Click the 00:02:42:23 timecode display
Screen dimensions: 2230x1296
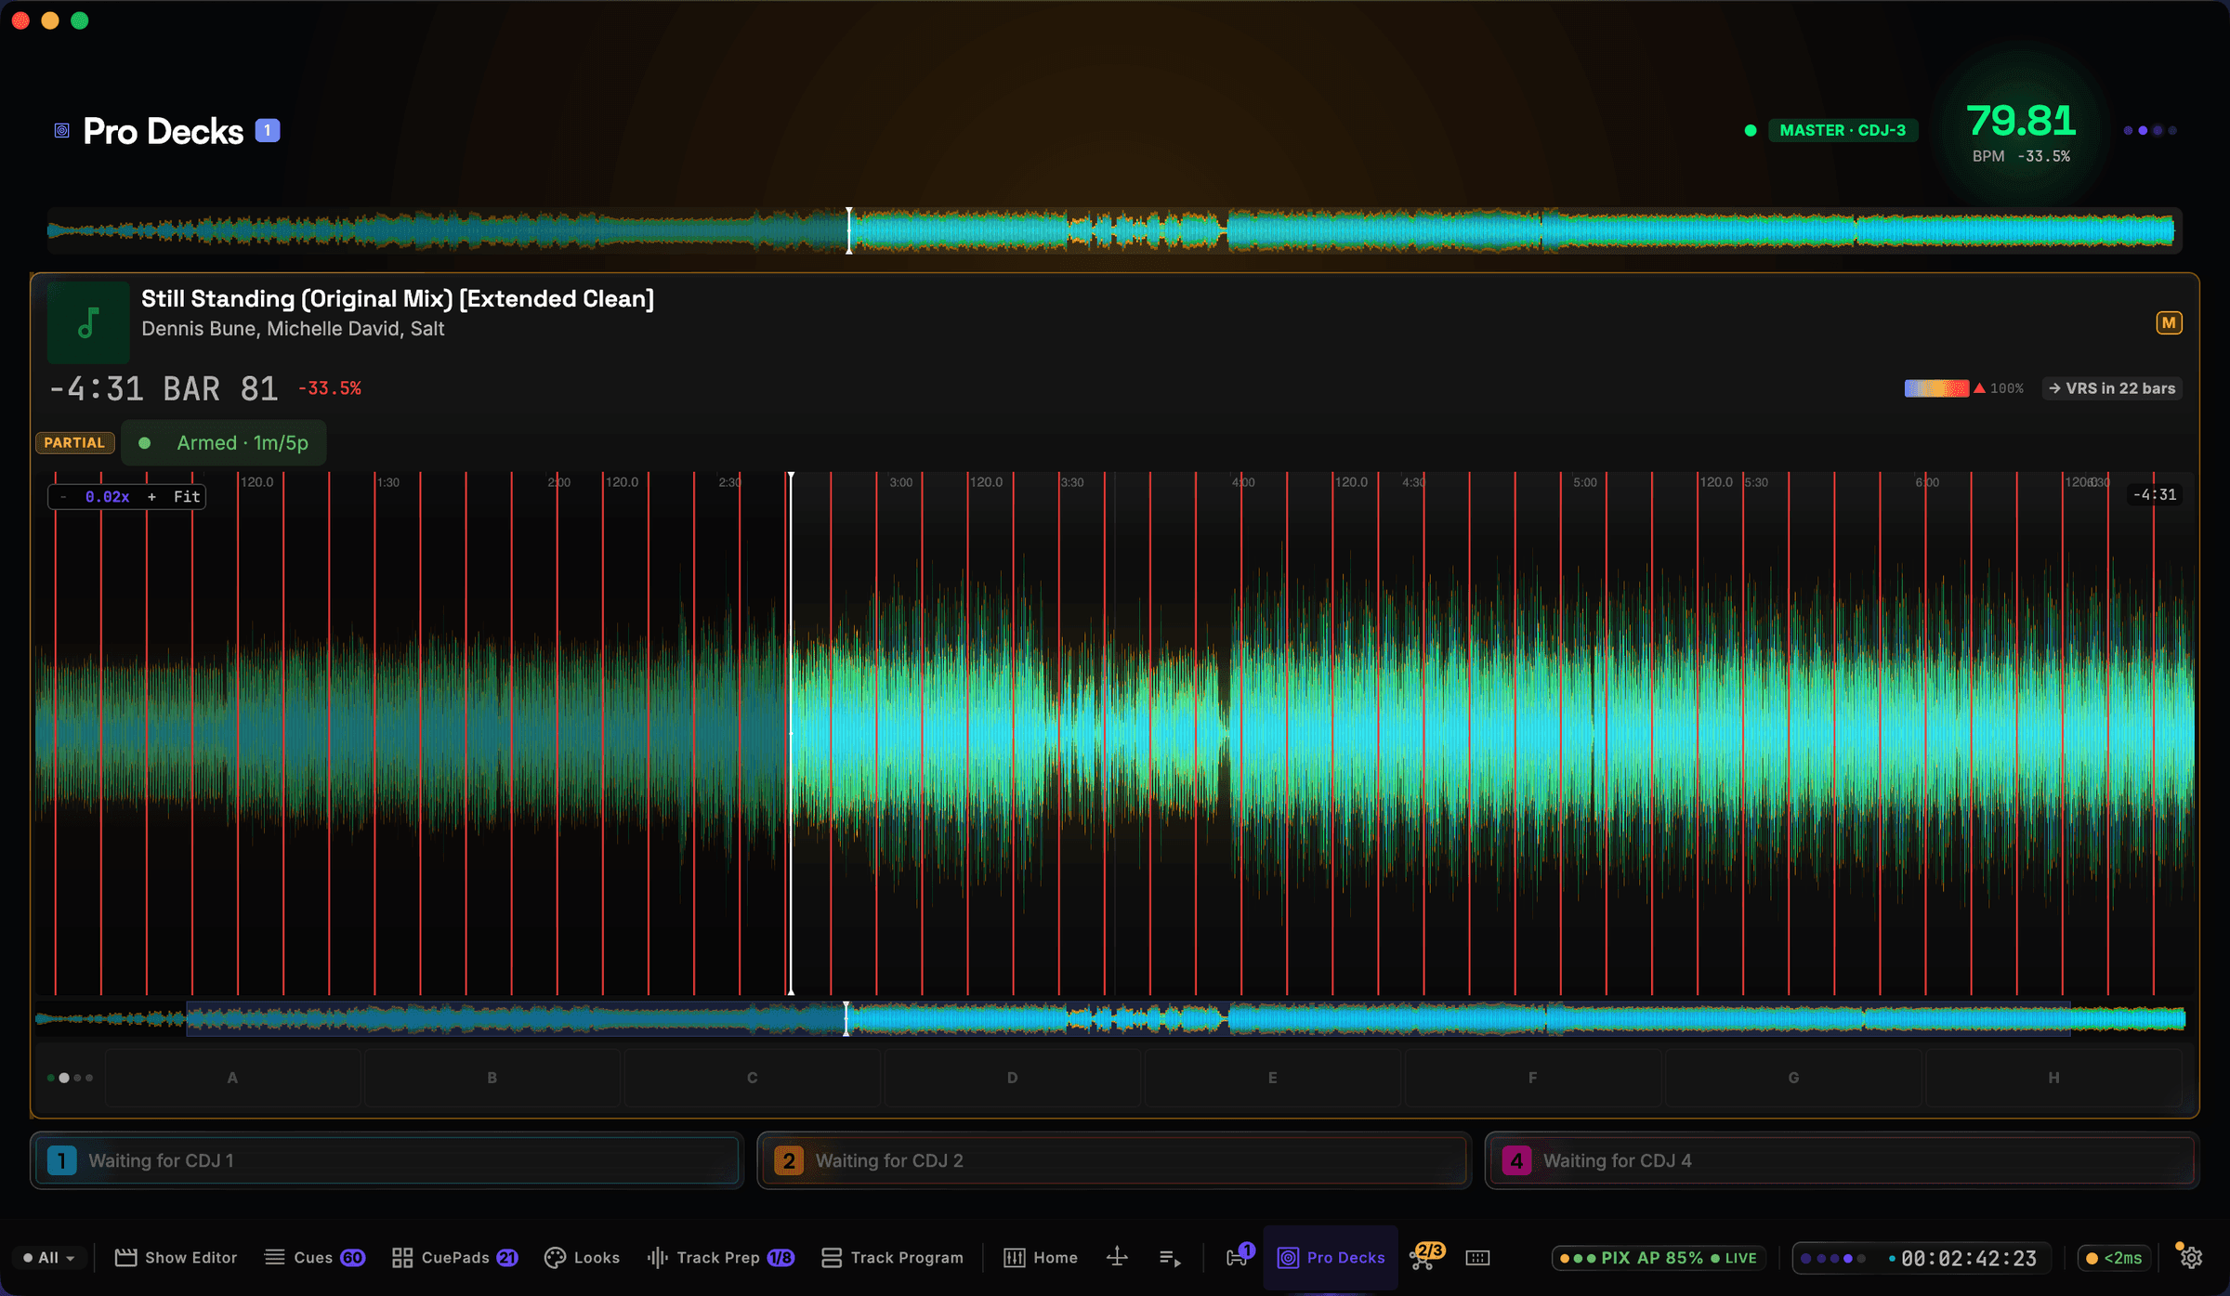(1968, 1258)
